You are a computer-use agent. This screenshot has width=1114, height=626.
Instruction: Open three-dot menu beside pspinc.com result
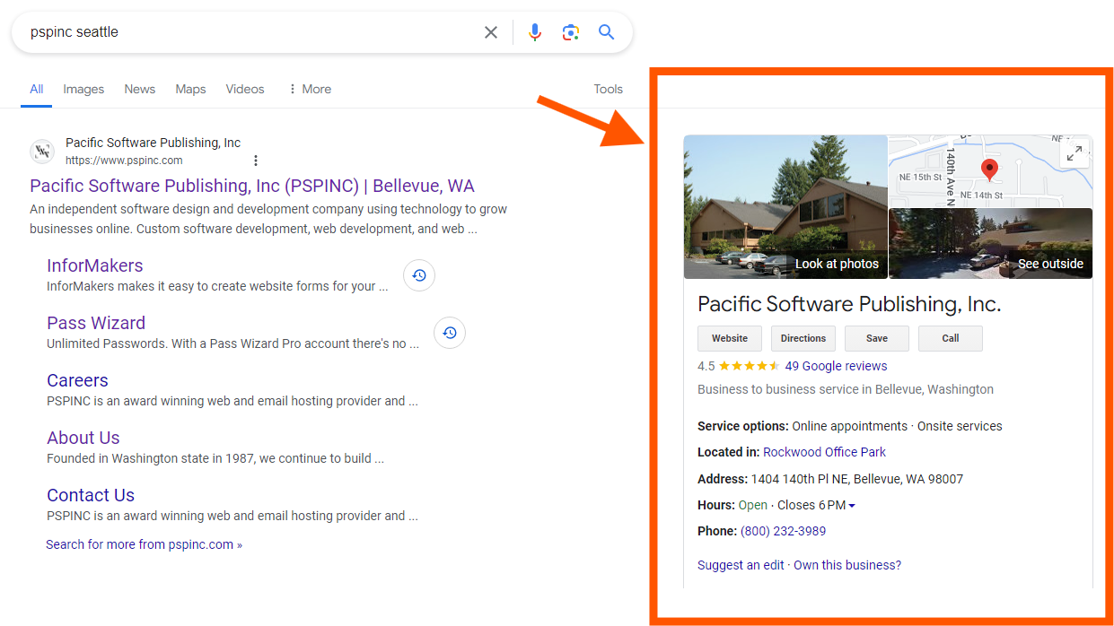point(256,161)
